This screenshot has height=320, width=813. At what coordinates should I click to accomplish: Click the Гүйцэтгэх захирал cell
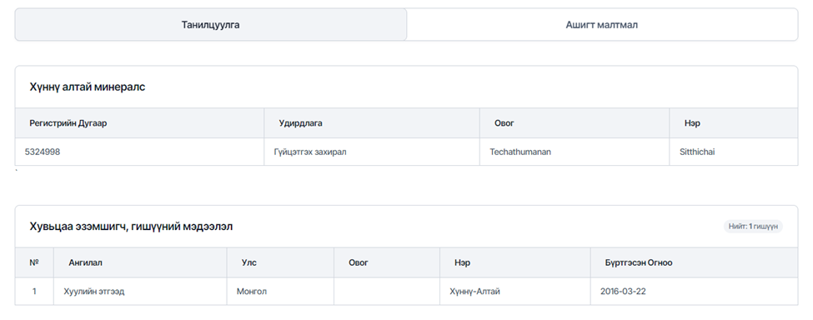372,152
